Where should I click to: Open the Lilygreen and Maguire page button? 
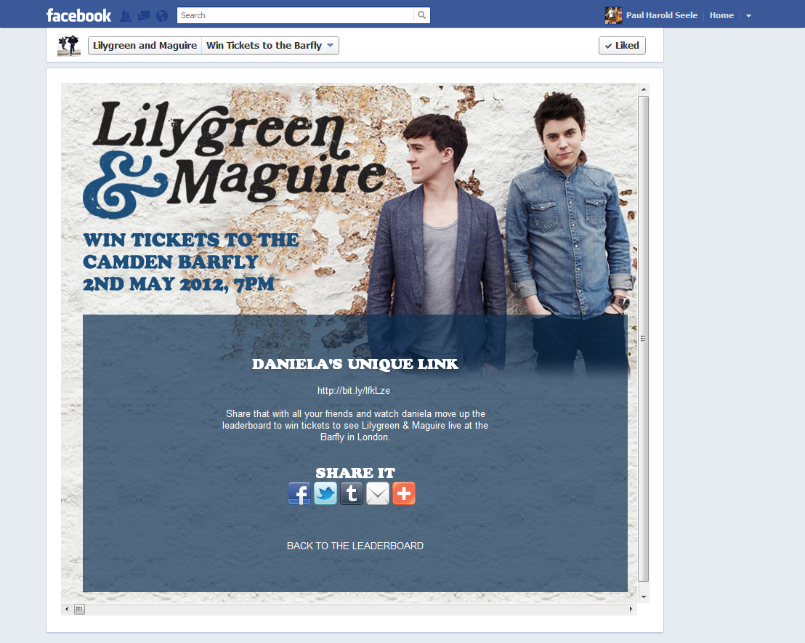pos(145,45)
